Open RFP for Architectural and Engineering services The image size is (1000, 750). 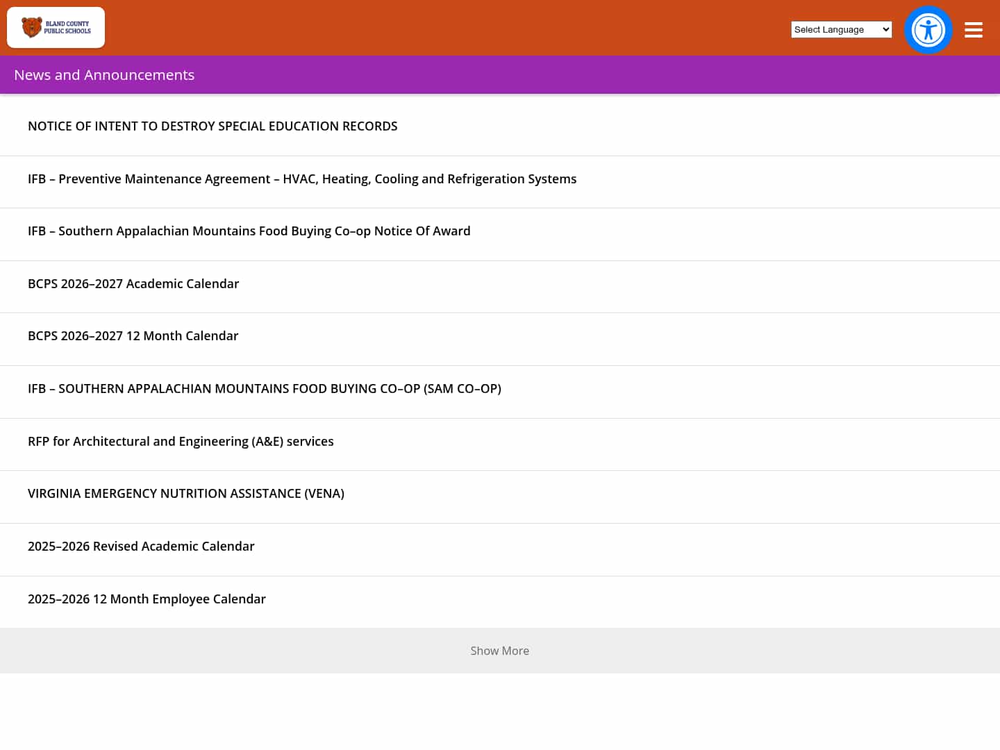(181, 441)
